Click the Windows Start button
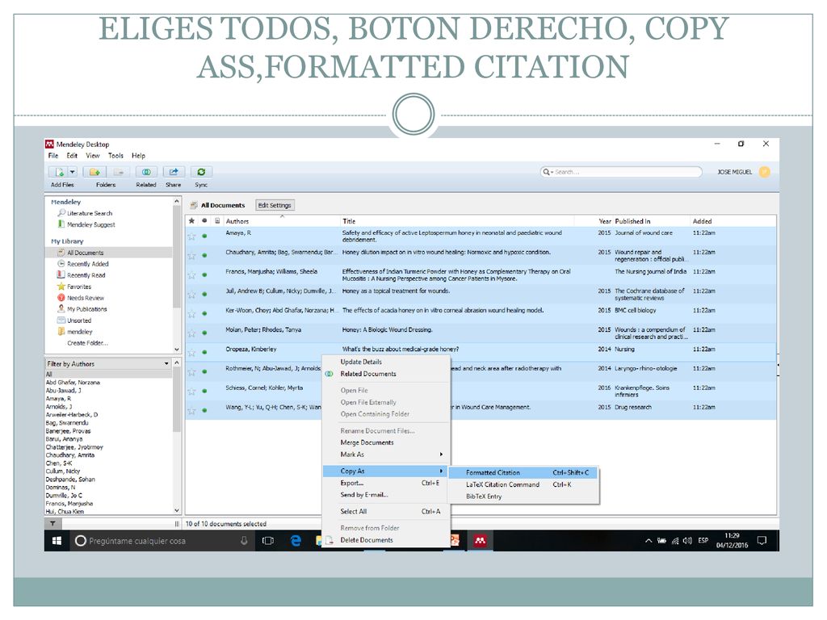Image resolution: width=827 pixels, height=620 pixels. pyautogui.click(x=57, y=541)
